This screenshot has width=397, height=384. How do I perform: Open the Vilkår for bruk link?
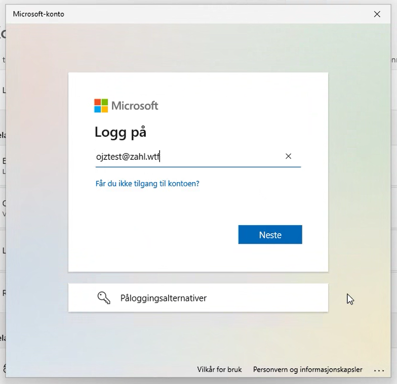(219, 369)
